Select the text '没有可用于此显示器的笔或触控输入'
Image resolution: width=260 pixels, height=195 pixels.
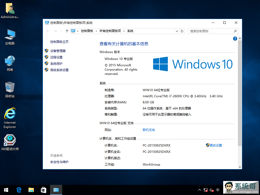[167, 115]
